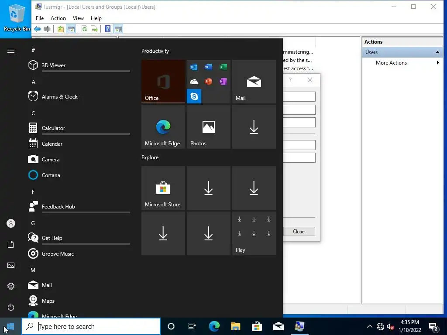Click More Actions in the Actions pane
This screenshot has height=335, width=447.
coord(391,63)
